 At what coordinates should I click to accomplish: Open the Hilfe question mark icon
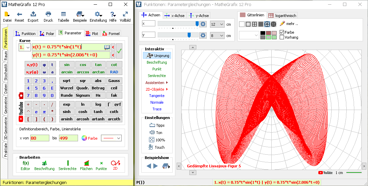coord(113,14)
